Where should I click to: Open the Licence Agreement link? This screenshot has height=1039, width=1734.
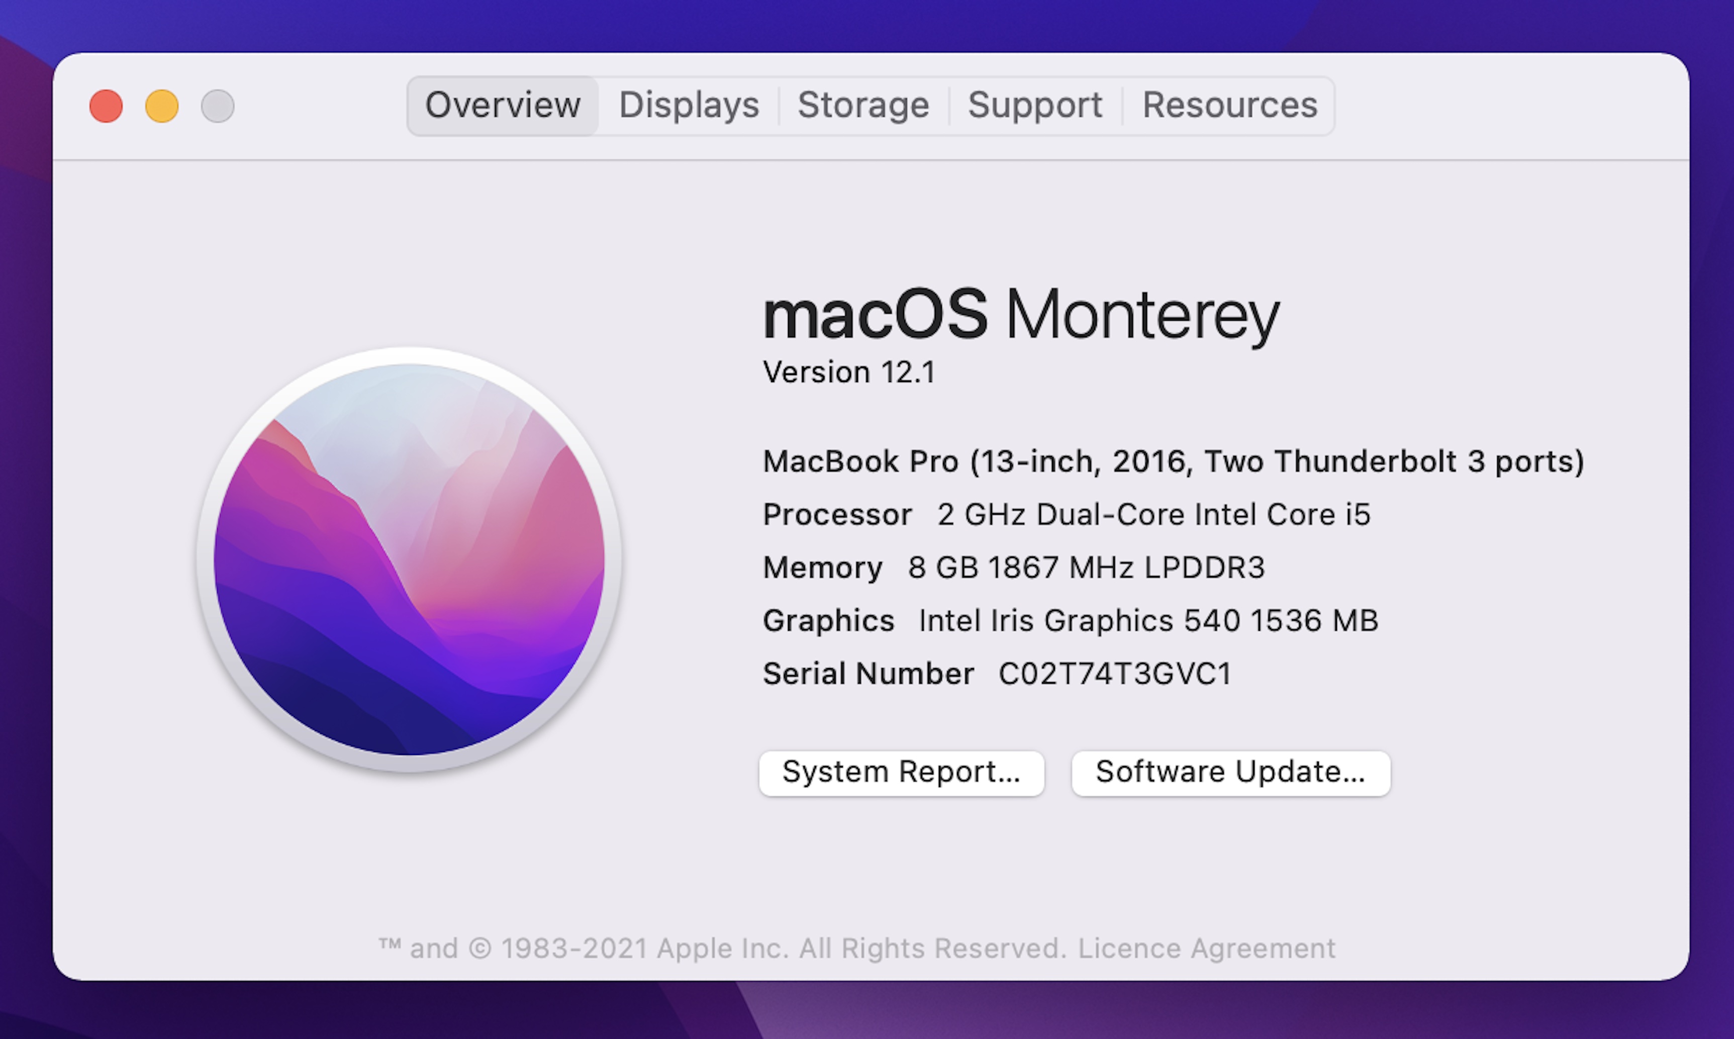1206,949
